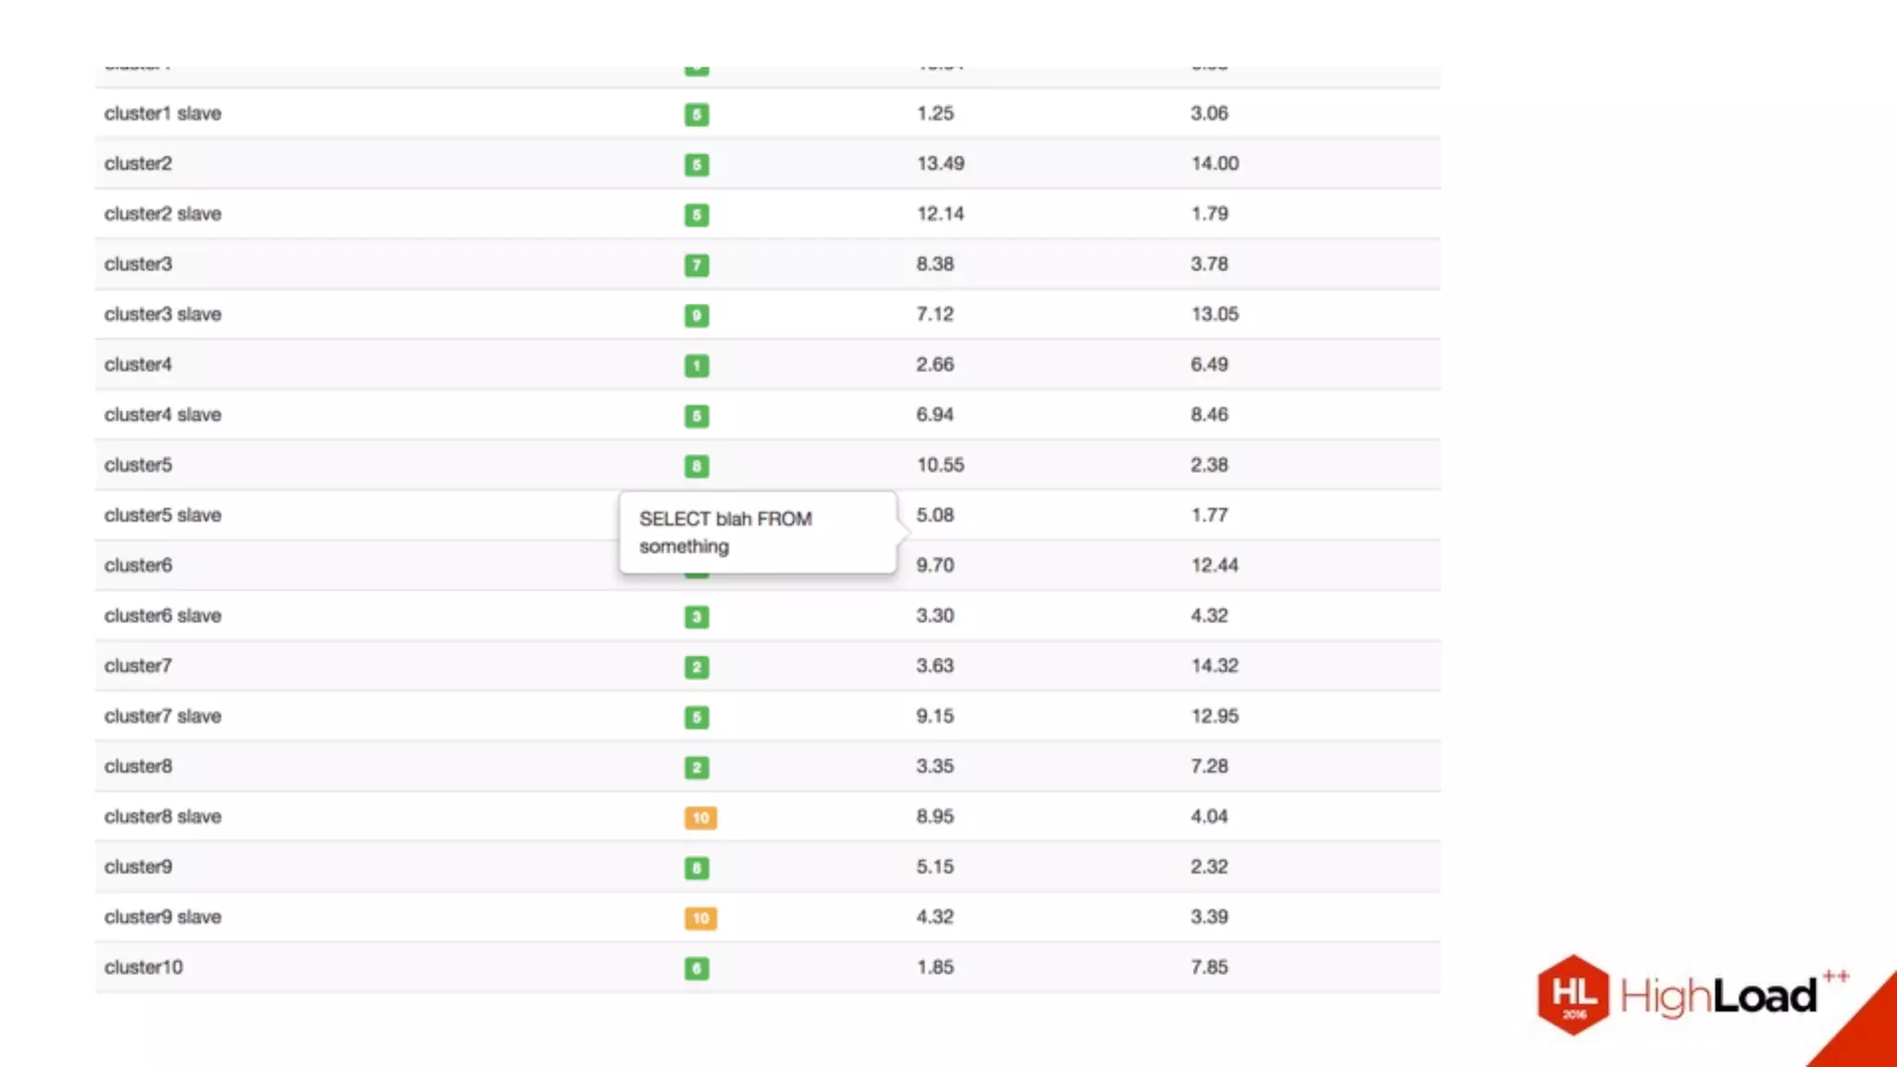Click the 7.85 value in cluster10 row
This screenshot has width=1897, height=1067.
click(1209, 967)
